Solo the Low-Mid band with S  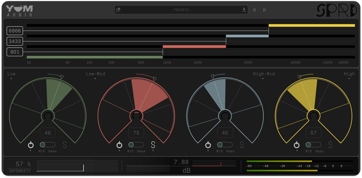[x=153, y=145]
